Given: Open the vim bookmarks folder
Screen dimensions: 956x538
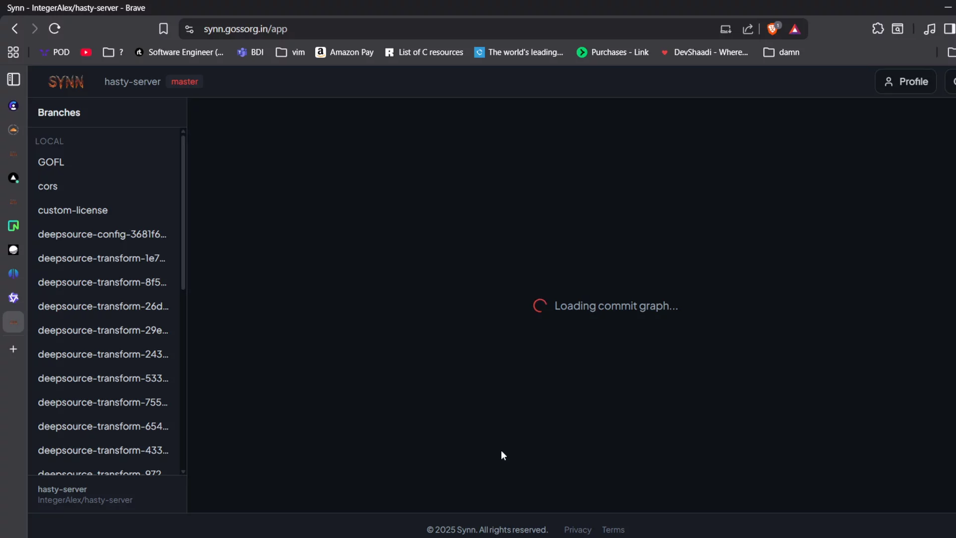Looking at the screenshot, I should [x=290, y=52].
